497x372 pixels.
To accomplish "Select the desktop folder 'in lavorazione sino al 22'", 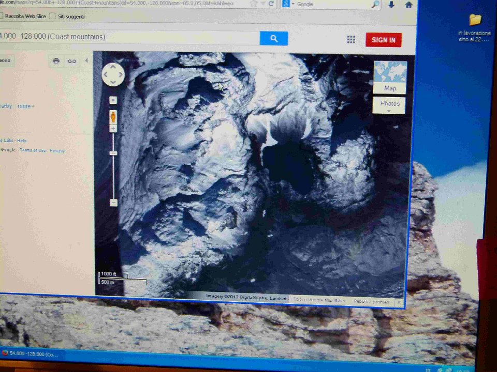I will point(475,28).
